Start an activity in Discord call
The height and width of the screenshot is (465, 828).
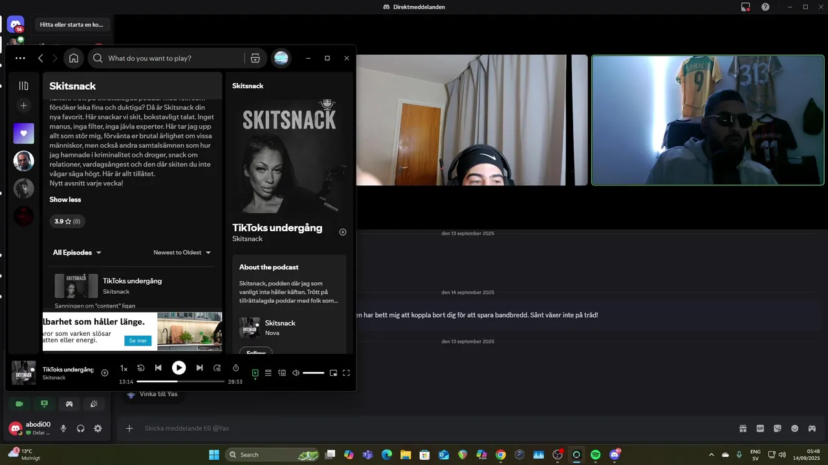(69, 404)
